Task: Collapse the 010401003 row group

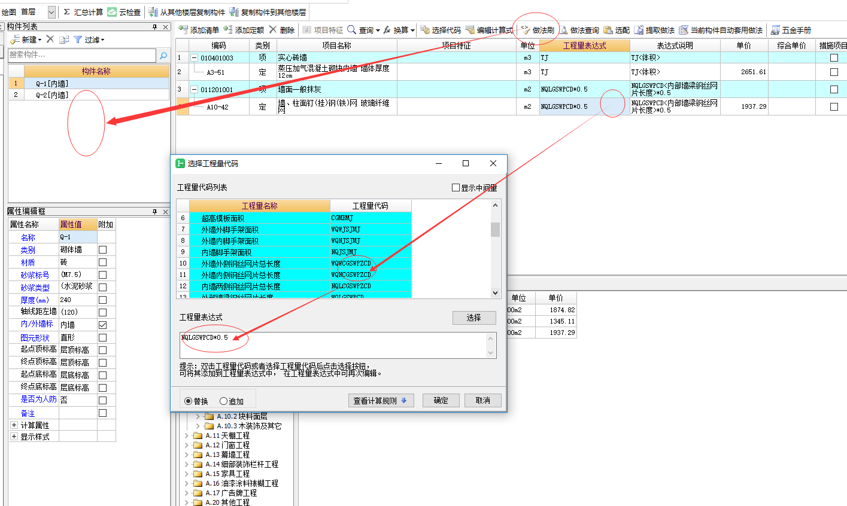Action: coord(194,58)
